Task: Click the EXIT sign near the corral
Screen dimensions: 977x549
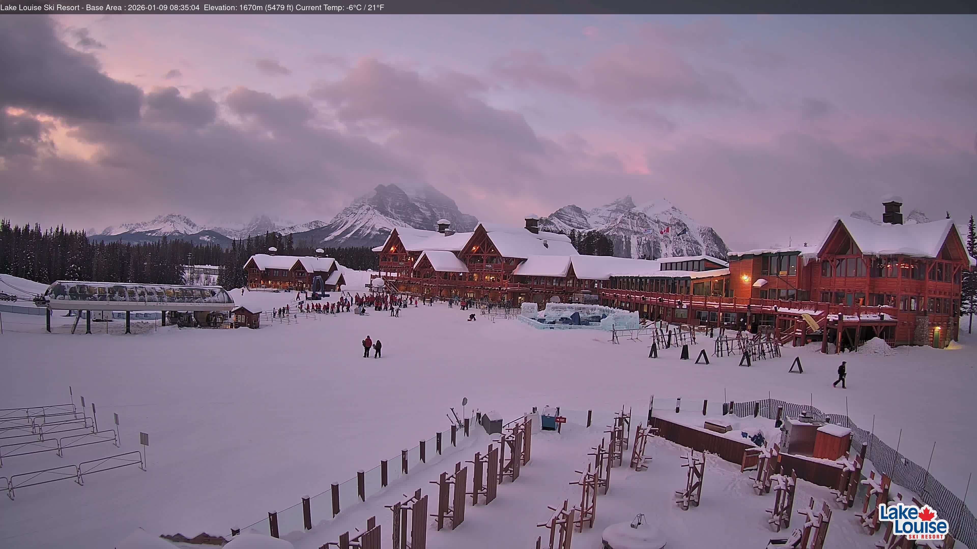Action: click(561, 420)
